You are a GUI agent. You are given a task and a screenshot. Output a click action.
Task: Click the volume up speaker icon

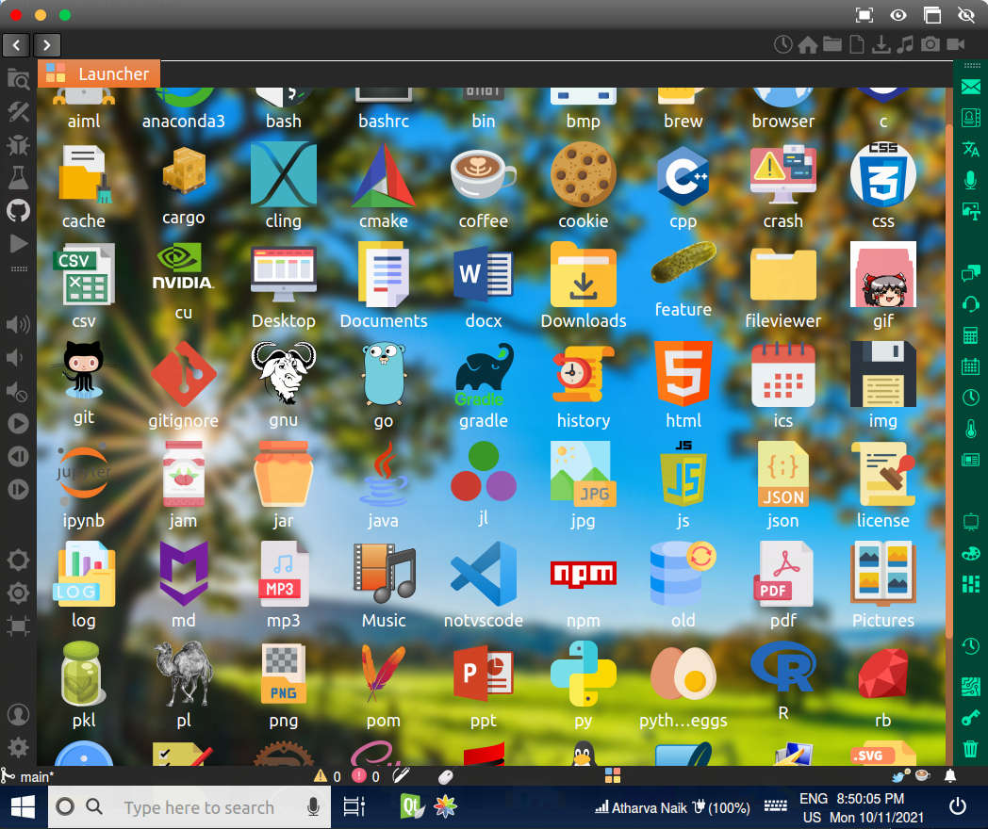pos(18,325)
